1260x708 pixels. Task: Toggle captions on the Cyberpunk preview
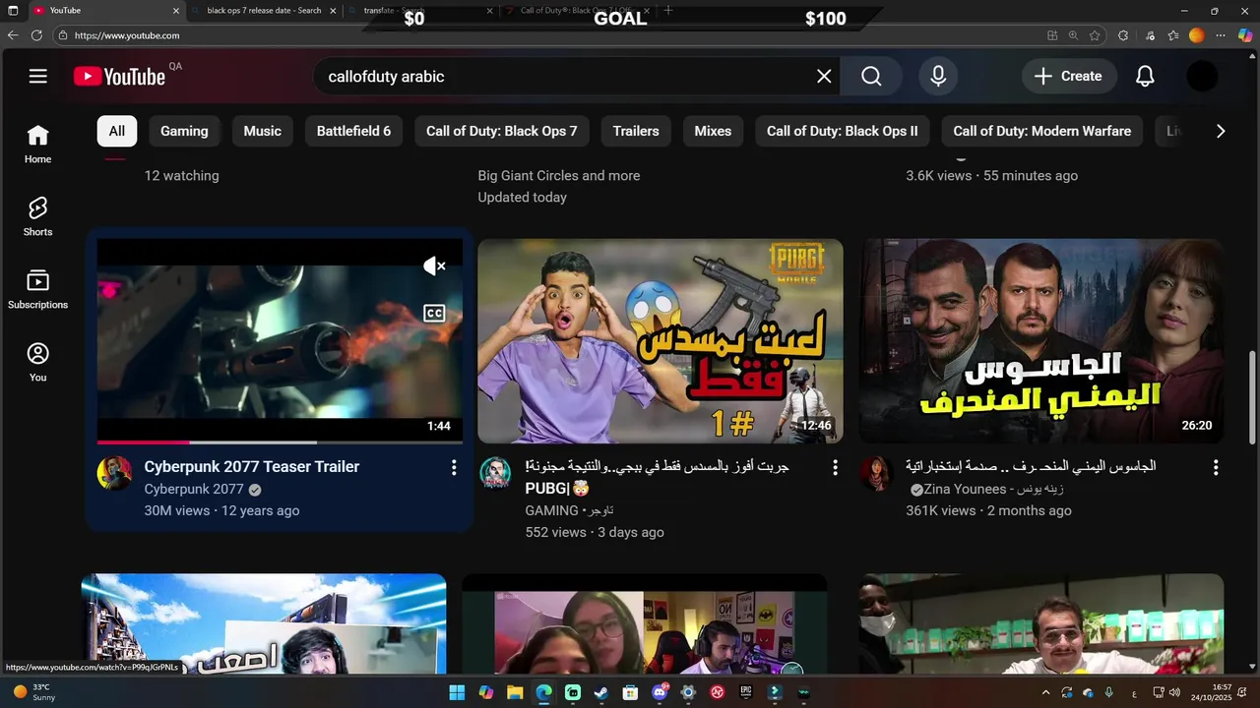[x=434, y=313]
